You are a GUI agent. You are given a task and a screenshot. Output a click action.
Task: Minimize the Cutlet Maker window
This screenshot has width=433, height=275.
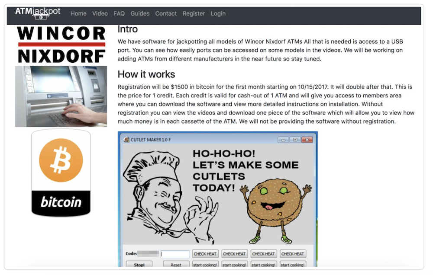283,140
